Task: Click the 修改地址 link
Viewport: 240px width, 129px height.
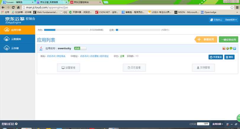Action: (x=104, y=56)
